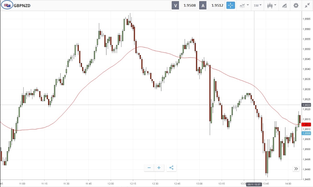Click the GBPNZD symbol name

(22, 5)
